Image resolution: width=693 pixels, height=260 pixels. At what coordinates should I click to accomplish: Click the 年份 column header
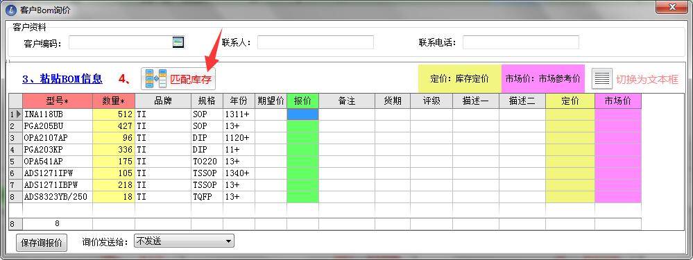239,101
